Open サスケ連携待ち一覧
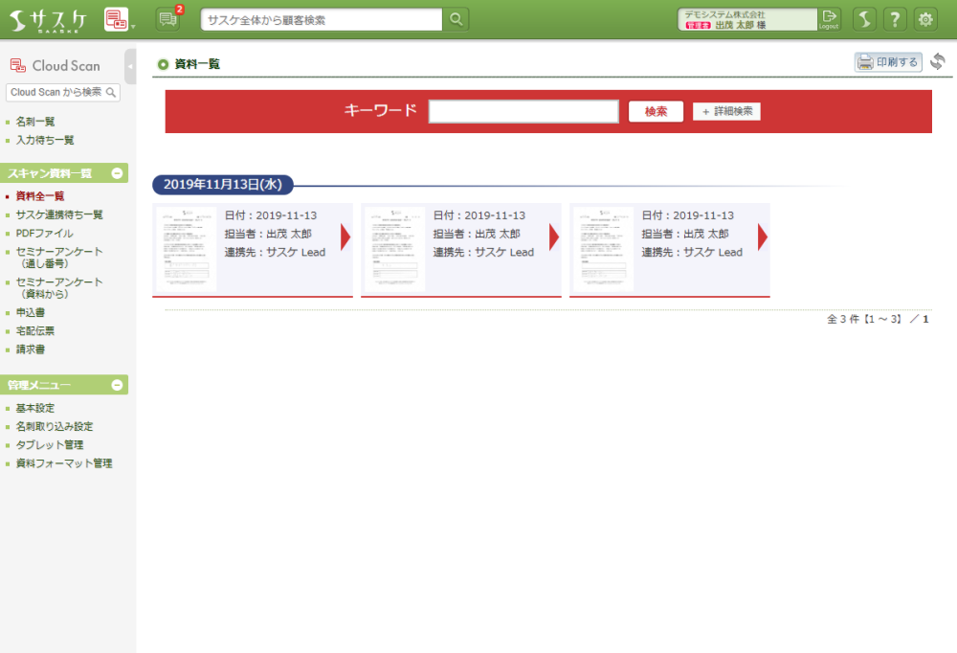 coord(59,214)
